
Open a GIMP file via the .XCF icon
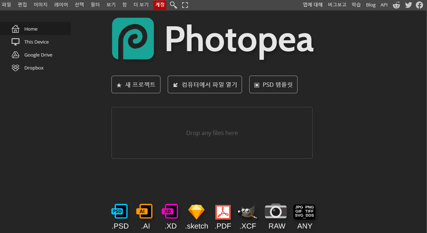tap(248, 212)
